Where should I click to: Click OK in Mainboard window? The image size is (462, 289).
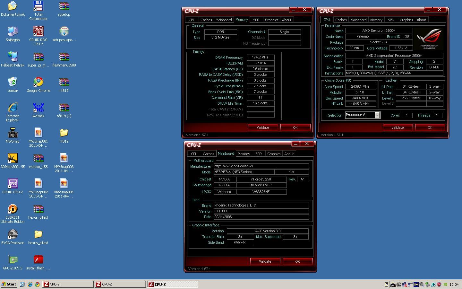tap(297, 261)
